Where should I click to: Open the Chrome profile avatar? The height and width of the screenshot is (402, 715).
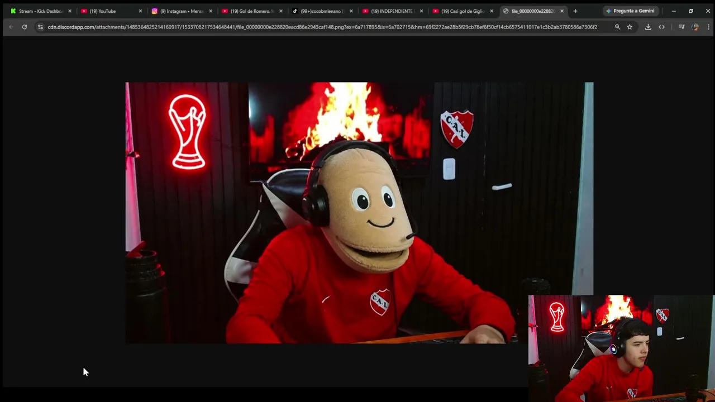695,27
